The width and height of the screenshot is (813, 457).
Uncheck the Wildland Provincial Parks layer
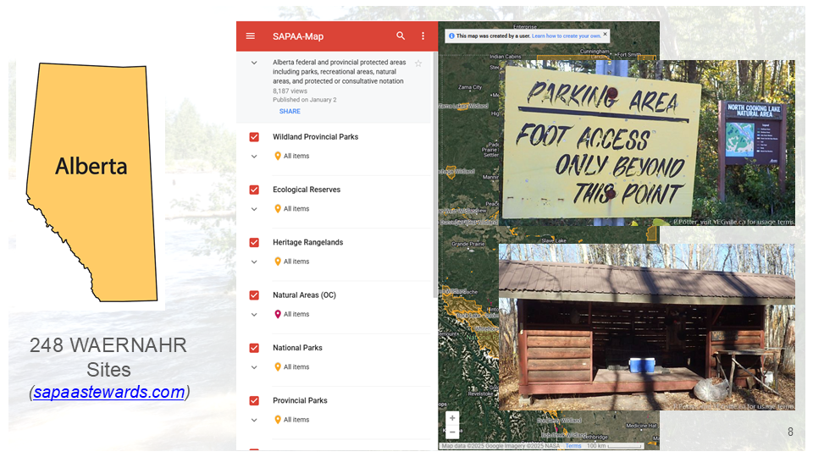pyautogui.click(x=254, y=137)
